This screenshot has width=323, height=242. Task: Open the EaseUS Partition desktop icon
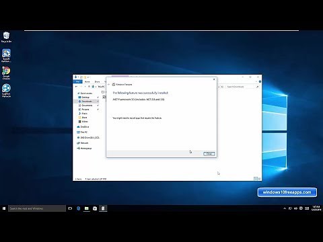pos(6,56)
